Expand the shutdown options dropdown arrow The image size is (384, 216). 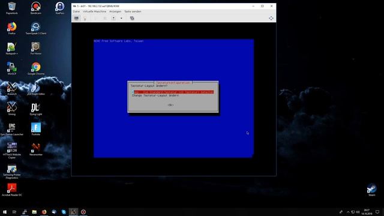[121, 18]
